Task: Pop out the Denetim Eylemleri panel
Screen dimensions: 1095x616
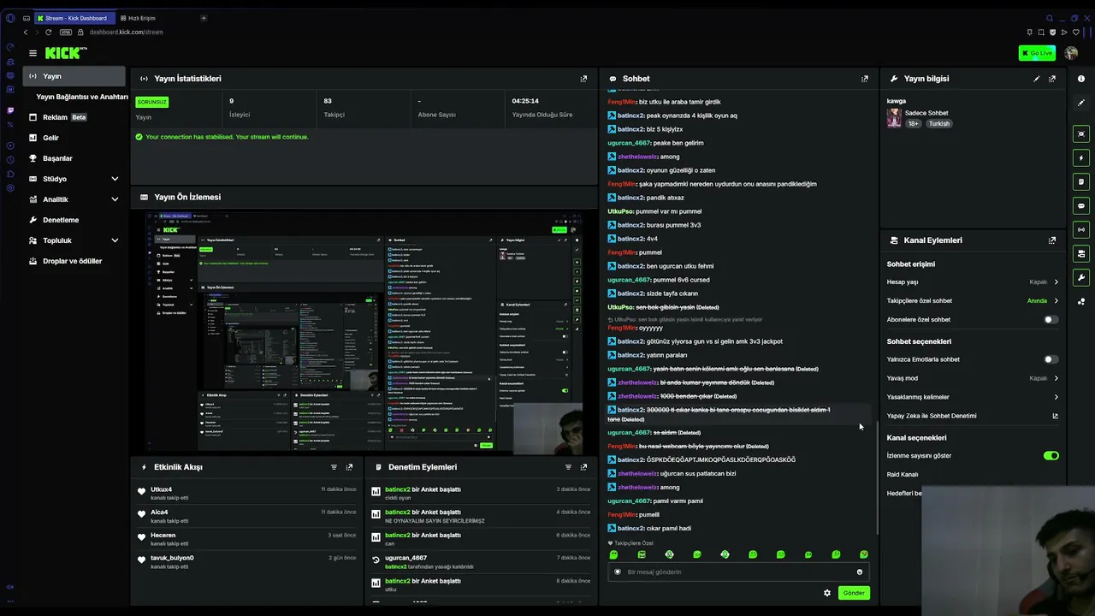Action: pos(583,467)
